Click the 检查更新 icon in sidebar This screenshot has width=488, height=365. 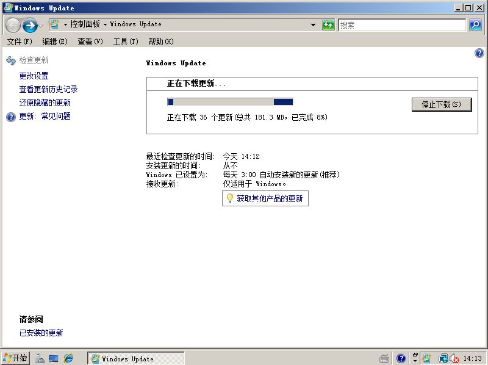click(x=11, y=60)
